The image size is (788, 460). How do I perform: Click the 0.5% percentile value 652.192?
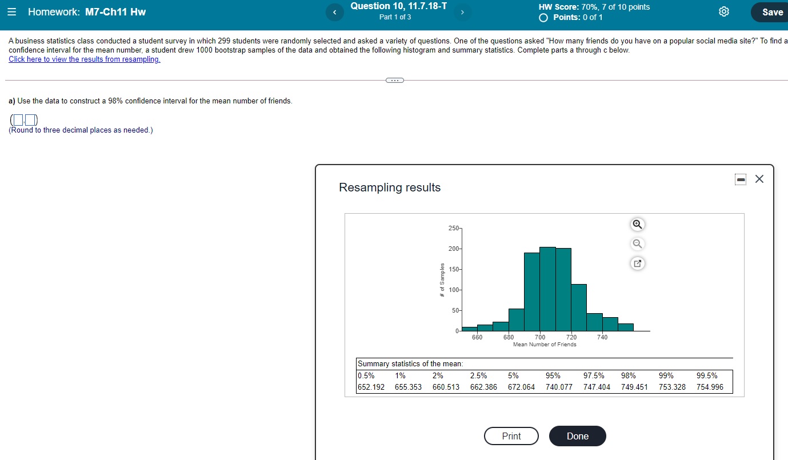[371, 387]
